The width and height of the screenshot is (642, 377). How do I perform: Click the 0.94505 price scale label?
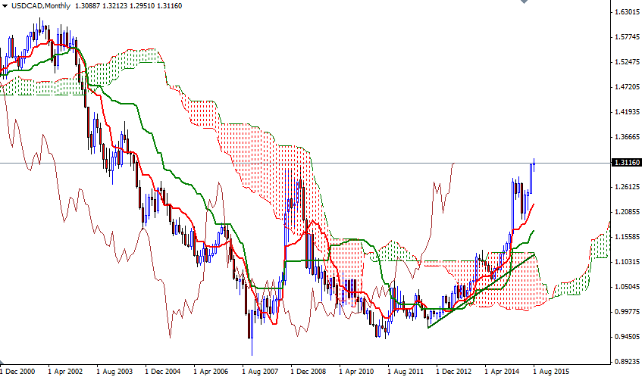coord(627,337)
